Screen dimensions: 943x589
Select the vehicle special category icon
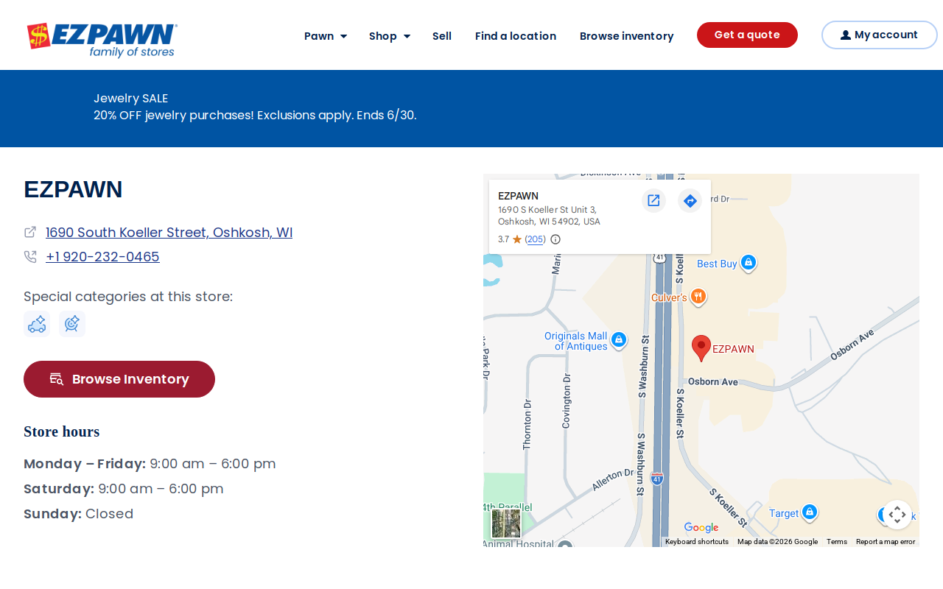37,324
